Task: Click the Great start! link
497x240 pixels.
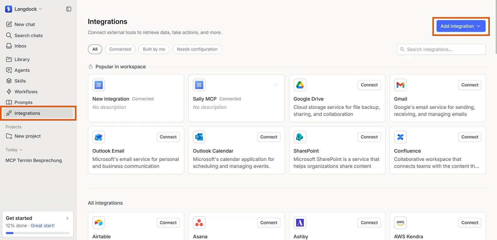Action: 43,226
